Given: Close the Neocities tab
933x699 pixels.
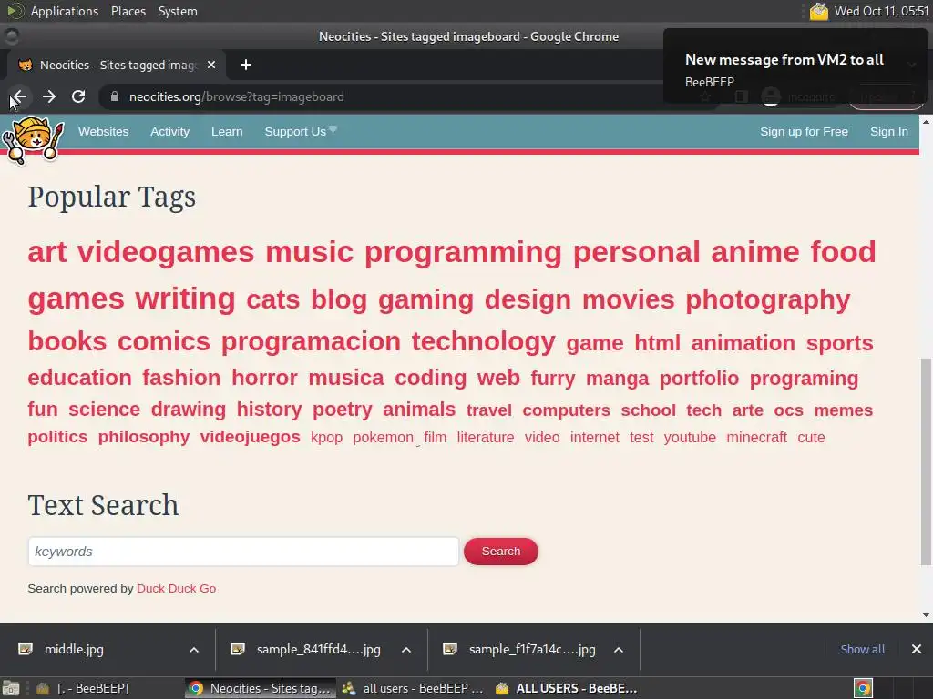Looking at the screenshot, I should (211, 65).
